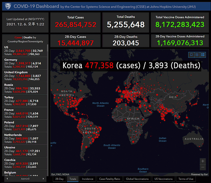Viewport: 211px width, 183px height.
Task: Click the Southern Ocean map label
Action: [x=143, y=170]
